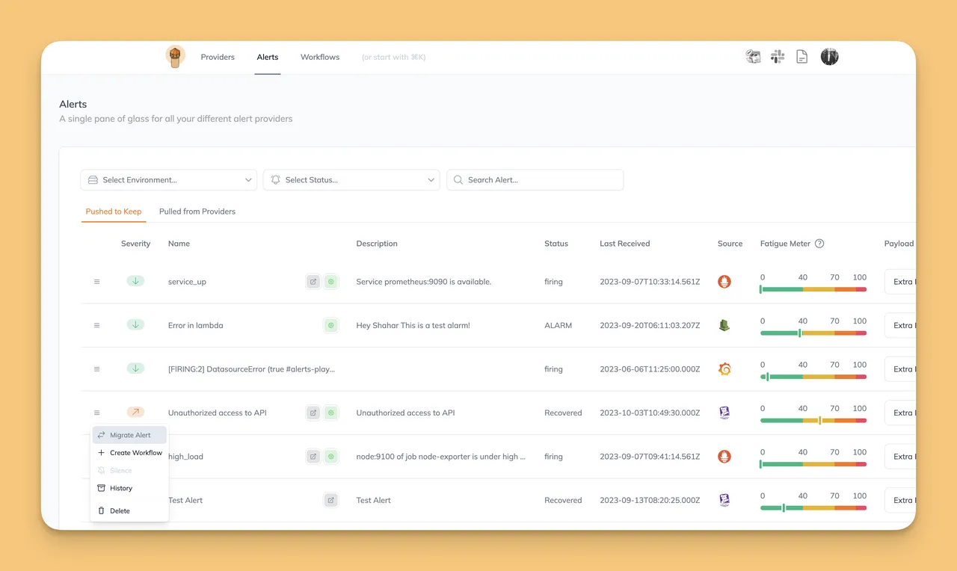
Task: Click the green workflow icon for Unauthorized access to API
Action: coord(331,413)
